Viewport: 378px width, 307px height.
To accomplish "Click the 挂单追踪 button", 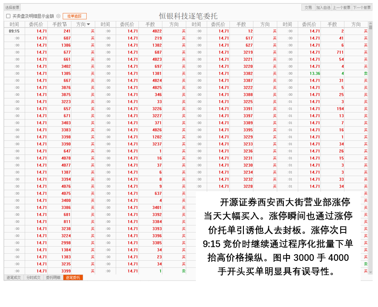I will (74, 16).
